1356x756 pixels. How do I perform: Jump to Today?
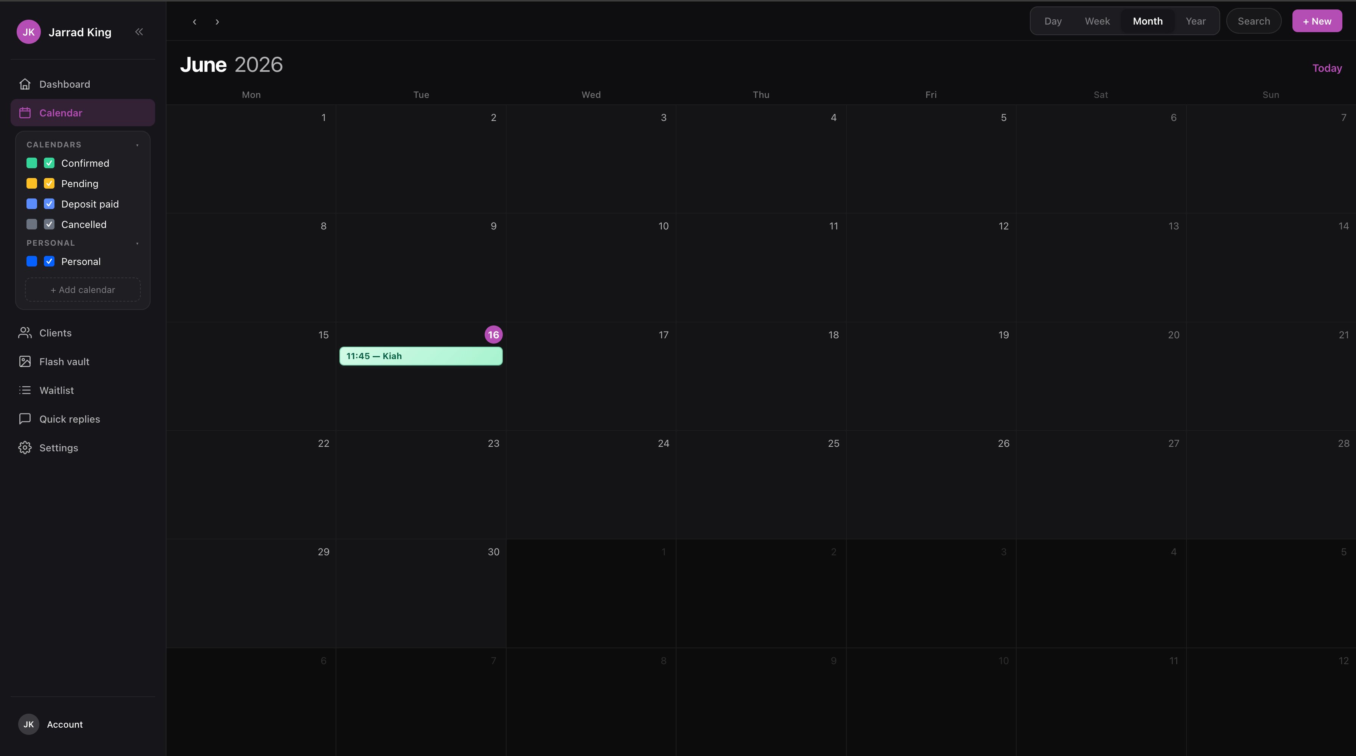(1326, 68)
